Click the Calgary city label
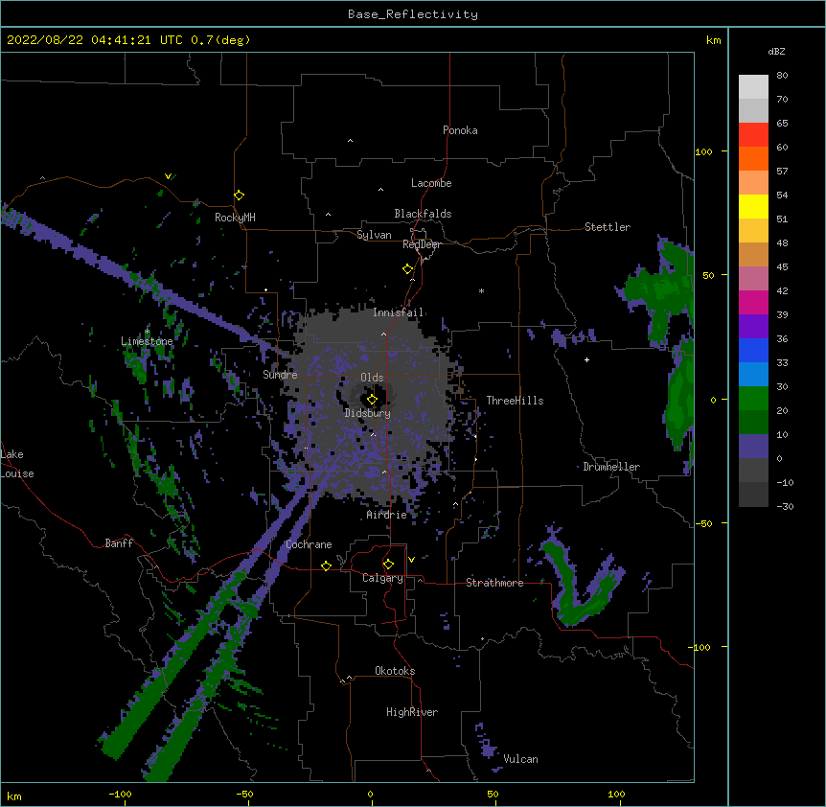 click(x=383, y=578)
